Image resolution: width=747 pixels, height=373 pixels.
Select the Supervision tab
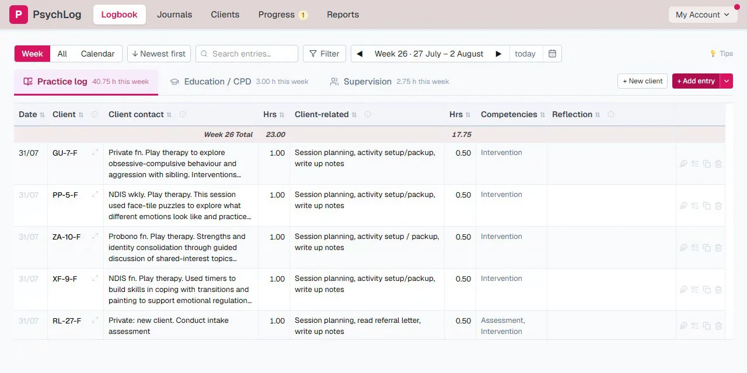(x=389, y=82)
